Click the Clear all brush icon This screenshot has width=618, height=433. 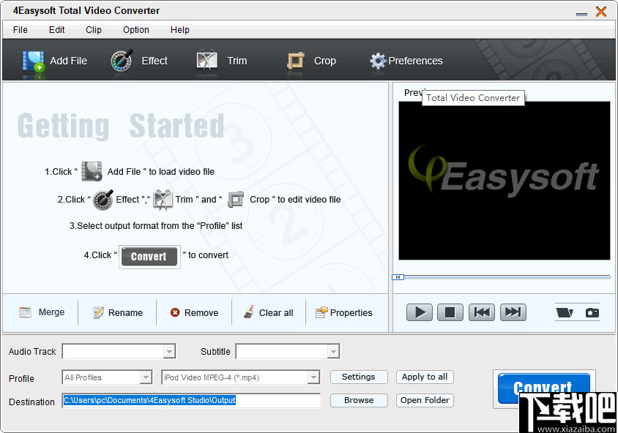(x=250, y=312)
